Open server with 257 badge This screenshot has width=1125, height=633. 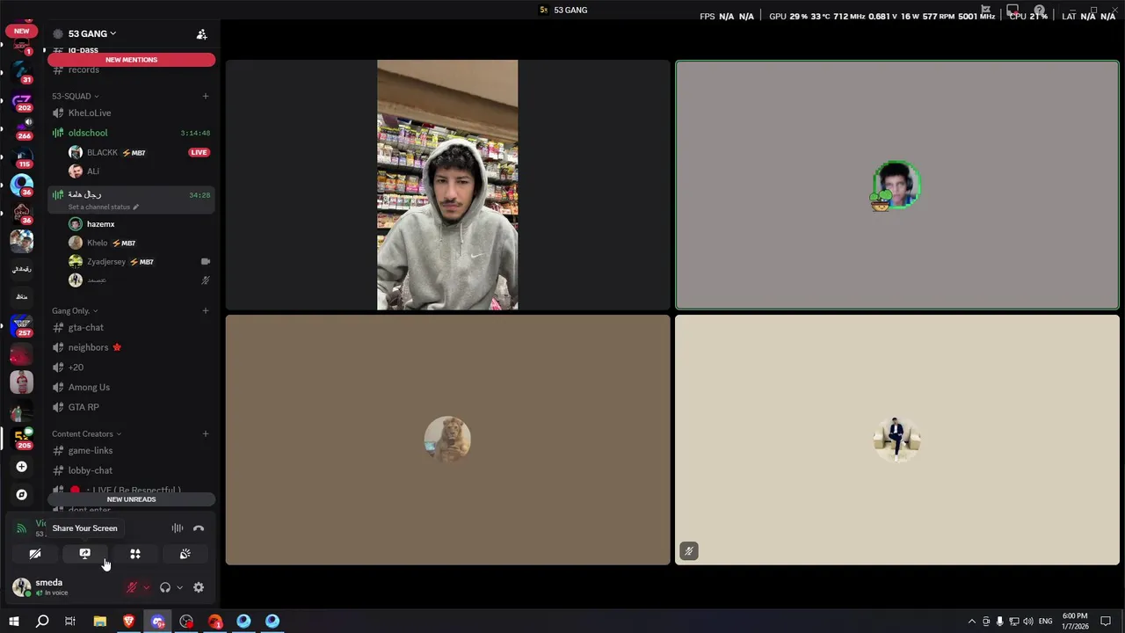coord(22,326)
